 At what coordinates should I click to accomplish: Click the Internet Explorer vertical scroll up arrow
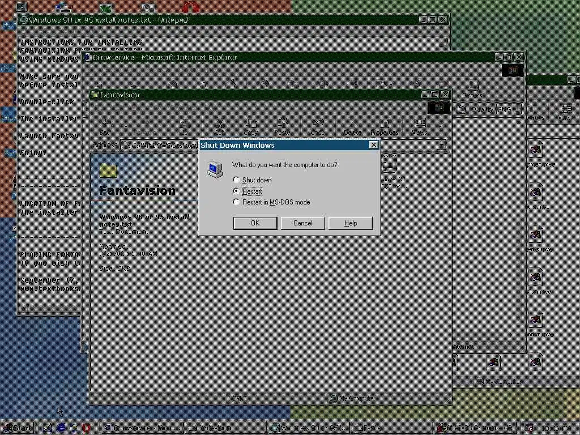[519, 122]
